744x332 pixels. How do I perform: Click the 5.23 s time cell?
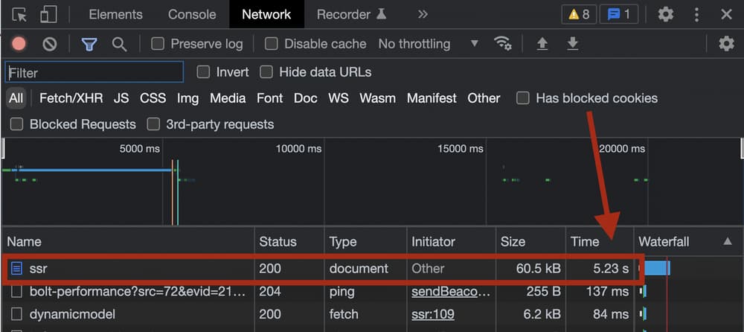pos(611,269)
